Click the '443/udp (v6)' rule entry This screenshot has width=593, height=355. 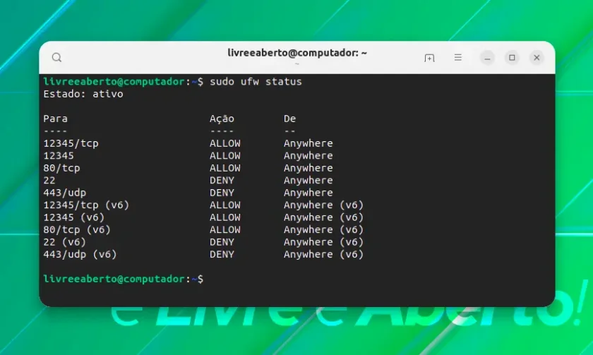tap(80, 255)
